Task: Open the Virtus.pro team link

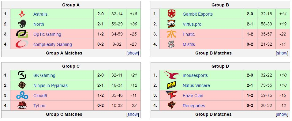Action: click(x=192, y=24)
